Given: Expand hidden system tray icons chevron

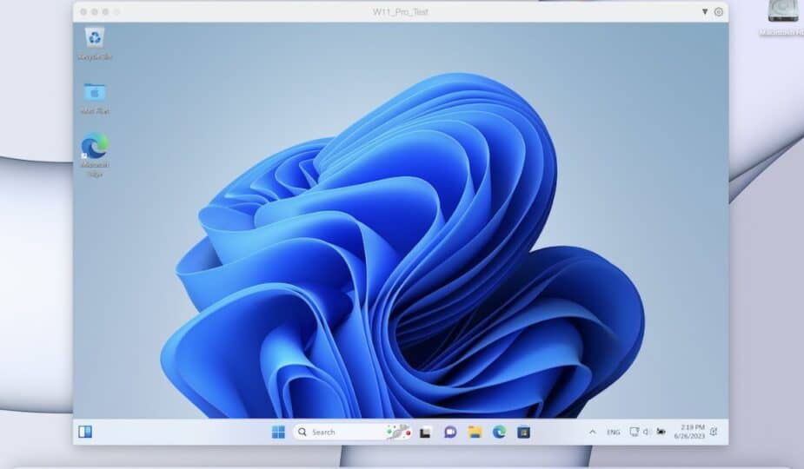Looking at the screenshot, I should (x=592, y=433).
